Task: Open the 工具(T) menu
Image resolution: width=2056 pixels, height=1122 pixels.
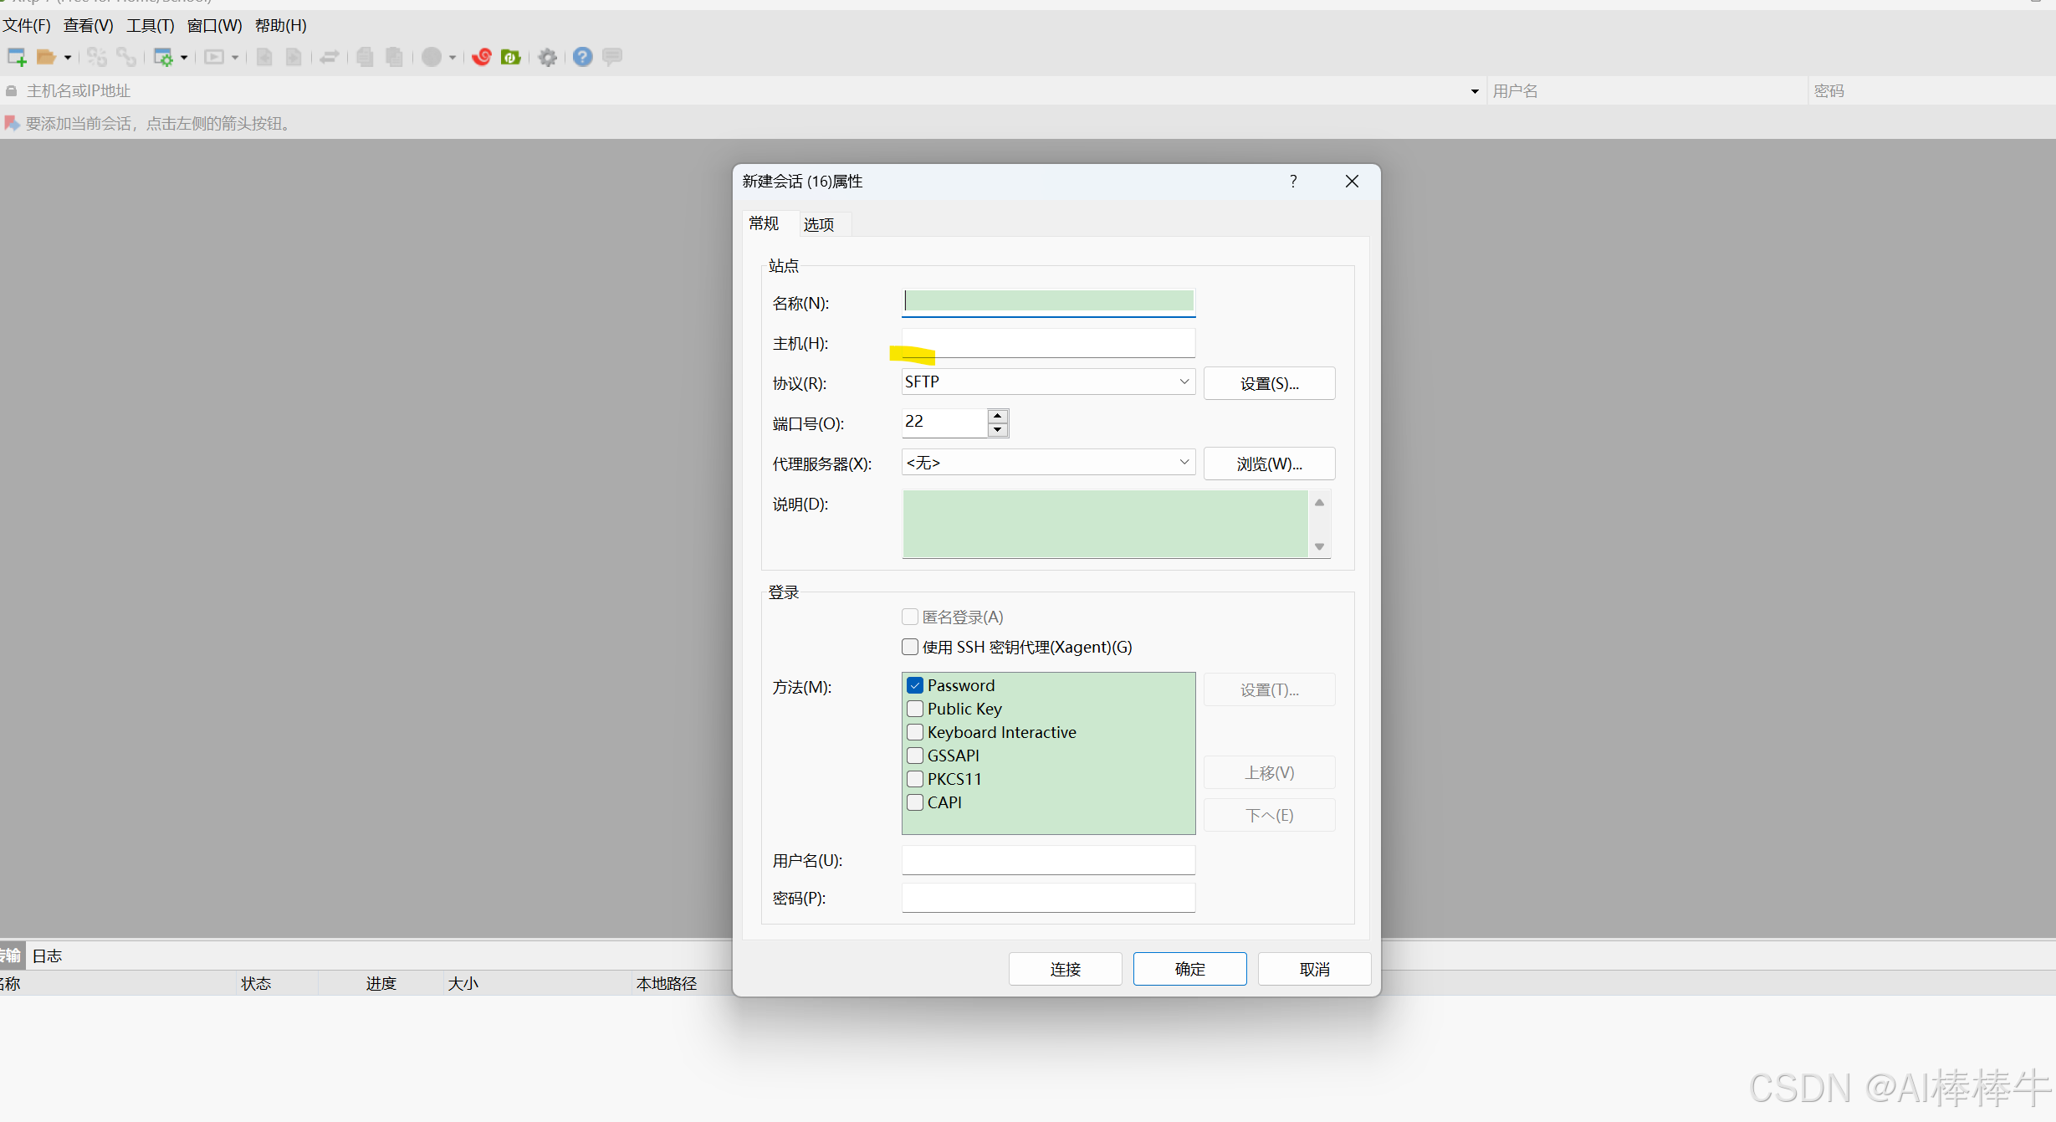Action: pyautogui.click(x=150, y=26)
